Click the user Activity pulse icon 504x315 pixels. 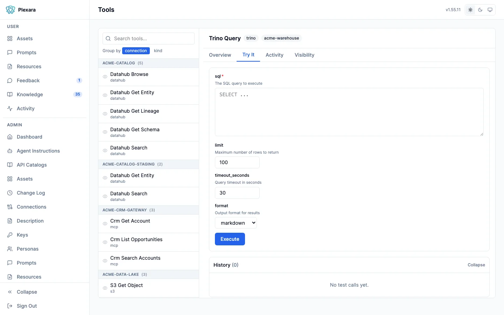click(x=10, y=108)
